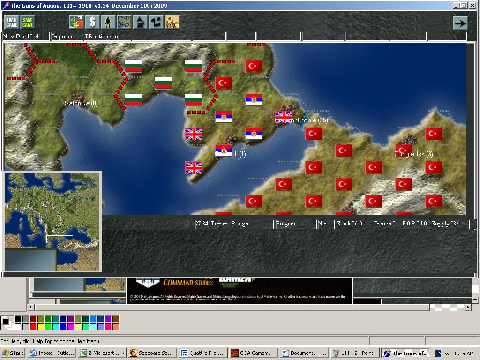The width and height of the screenshot is (480, 360).
Task: Click the EN language indicator in tray
Action: [x=438, y=353]
